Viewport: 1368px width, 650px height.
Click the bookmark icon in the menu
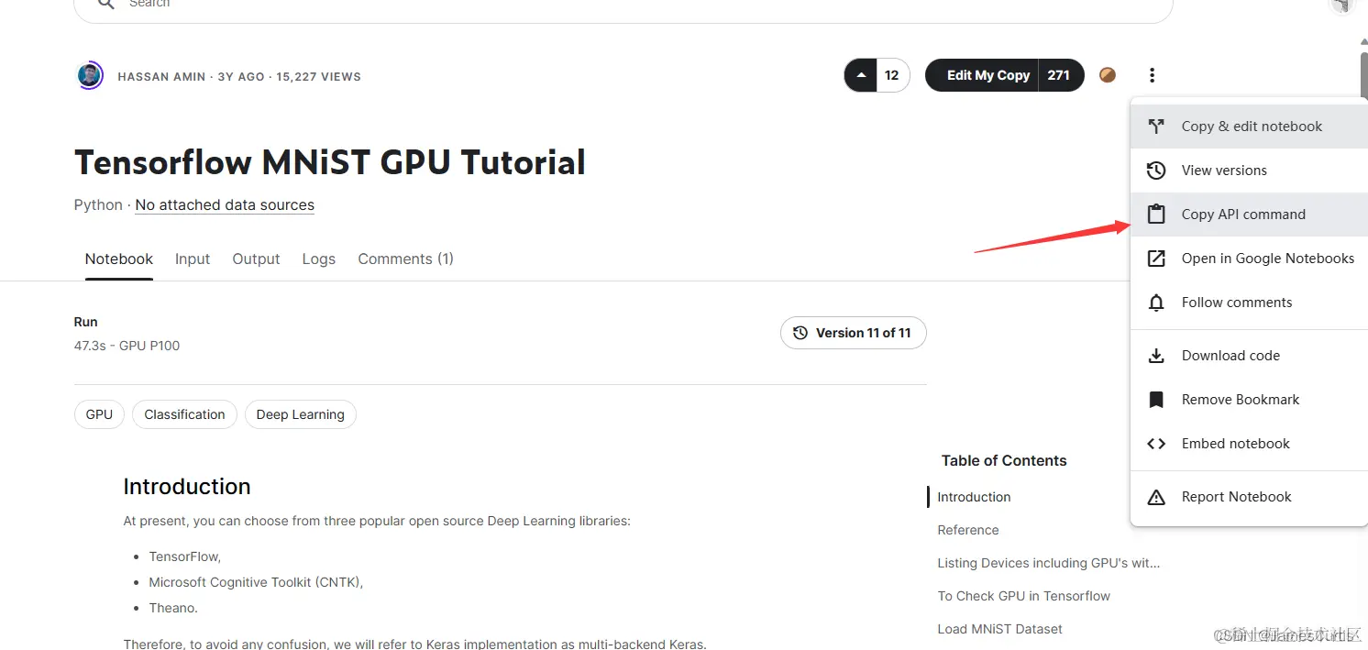click(x=1156, y=400)
